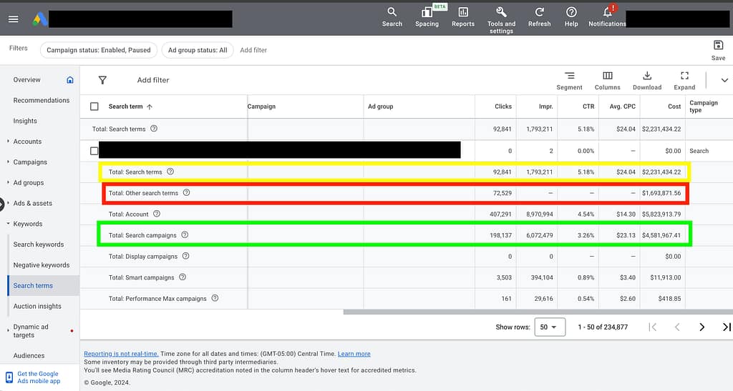The height and width of the screenshot is (391, 733).
Task: Open the Learn more link
Action: click(354, 354)
